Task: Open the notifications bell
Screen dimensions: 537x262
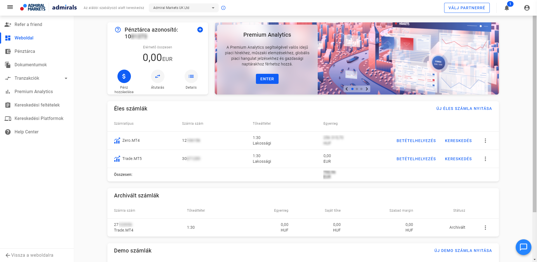Action: point(507,8)
